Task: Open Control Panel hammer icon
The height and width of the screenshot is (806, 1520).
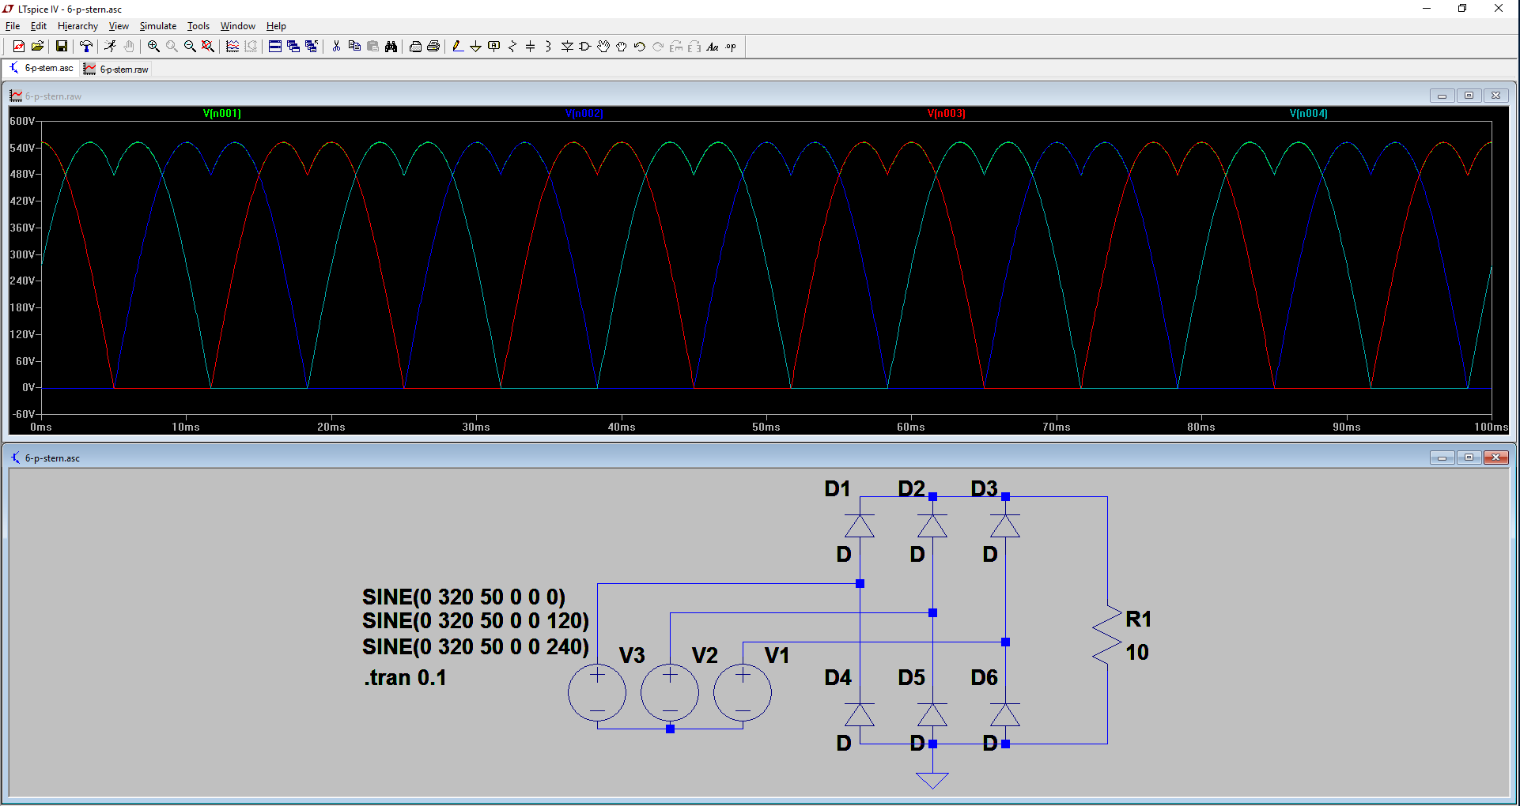Action: (86, 47)
